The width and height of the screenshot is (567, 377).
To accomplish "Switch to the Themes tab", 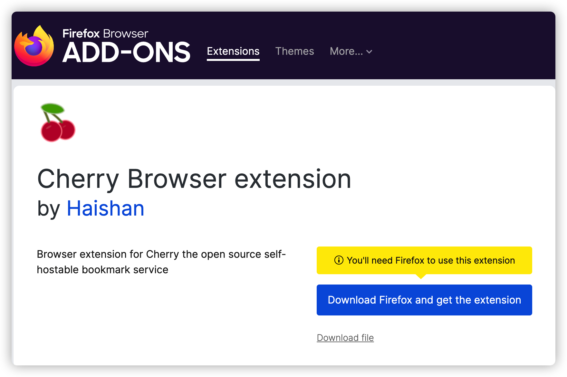I will [x=294, y=51].
